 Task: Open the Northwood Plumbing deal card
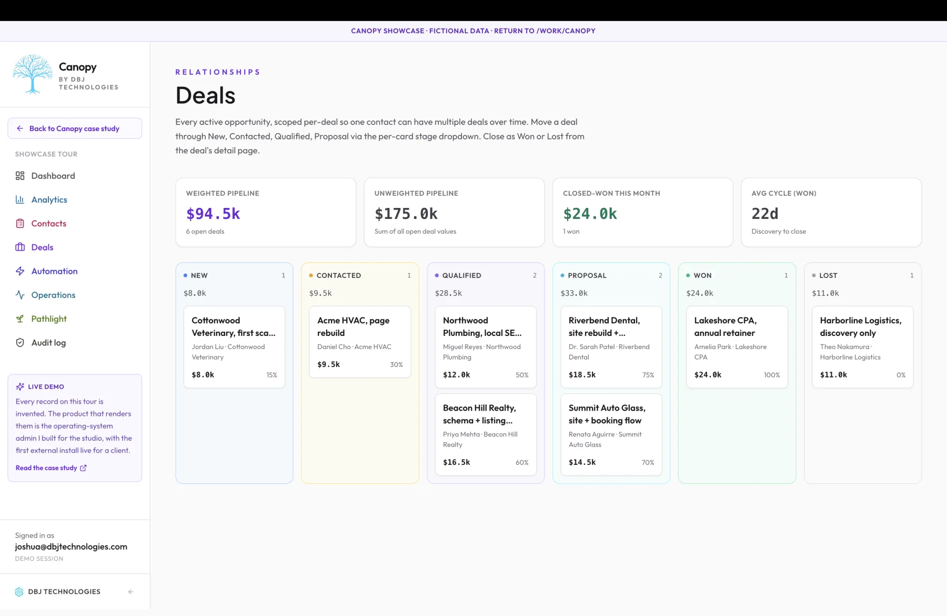[x=486, y=347]
